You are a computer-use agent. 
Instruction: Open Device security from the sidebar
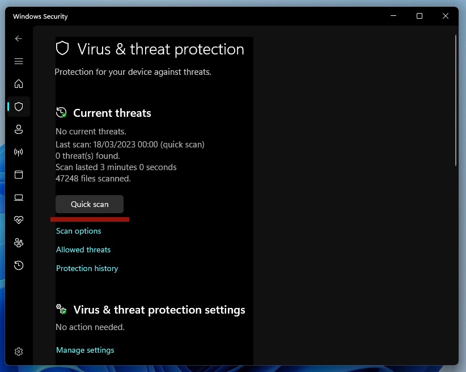click(19, 197)
